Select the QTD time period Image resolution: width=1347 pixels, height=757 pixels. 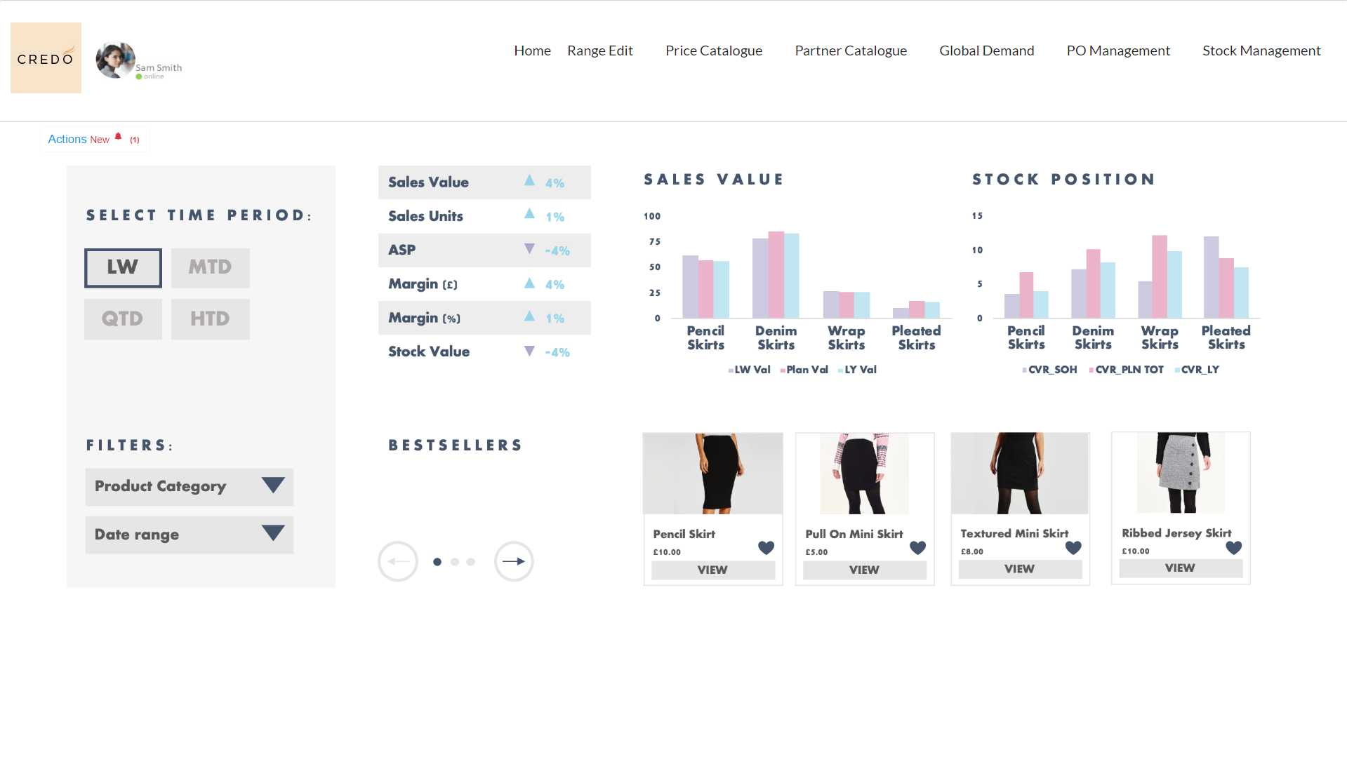123,319
